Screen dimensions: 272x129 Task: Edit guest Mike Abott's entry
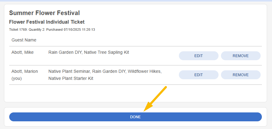199,56
